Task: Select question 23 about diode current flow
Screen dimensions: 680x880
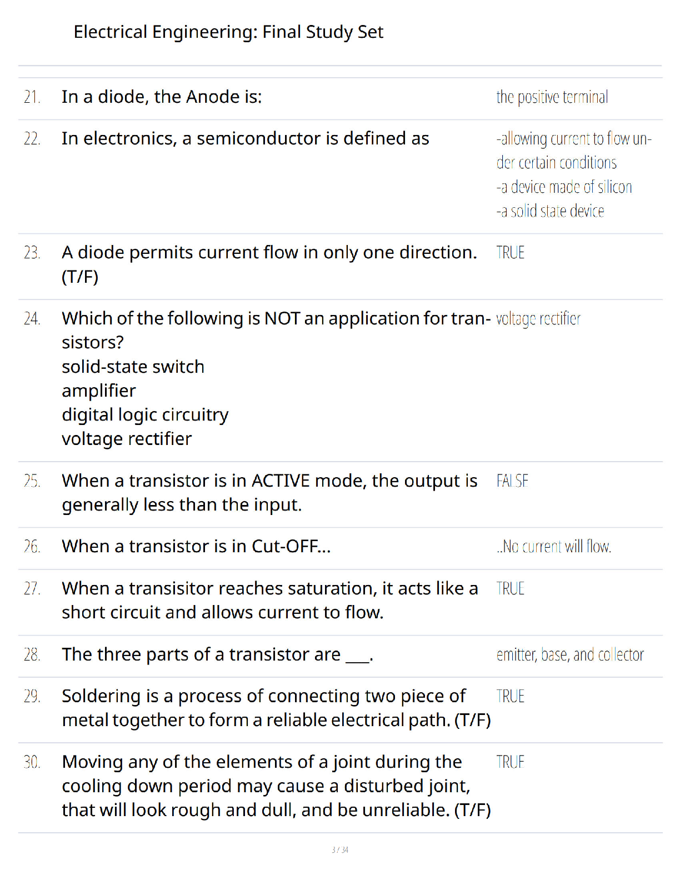Action: [x=269, y=264]
